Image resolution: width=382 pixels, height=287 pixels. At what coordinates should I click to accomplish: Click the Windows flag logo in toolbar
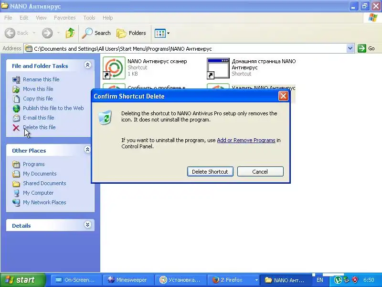coord(373,18)
